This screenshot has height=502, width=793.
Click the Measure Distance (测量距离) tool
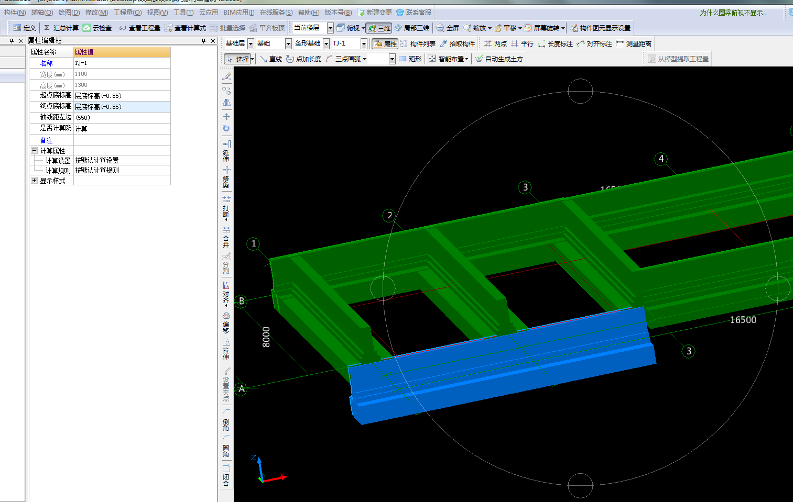(x=634, y=44)
